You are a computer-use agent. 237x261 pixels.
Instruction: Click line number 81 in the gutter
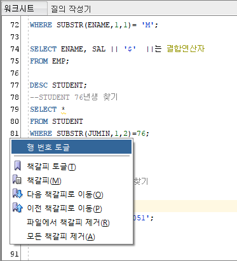[15, 133]
